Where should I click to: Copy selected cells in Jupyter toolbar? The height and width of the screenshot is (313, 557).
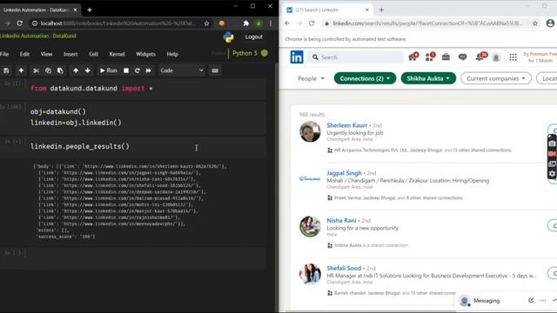pyautogui.click(x=48, y=70)
